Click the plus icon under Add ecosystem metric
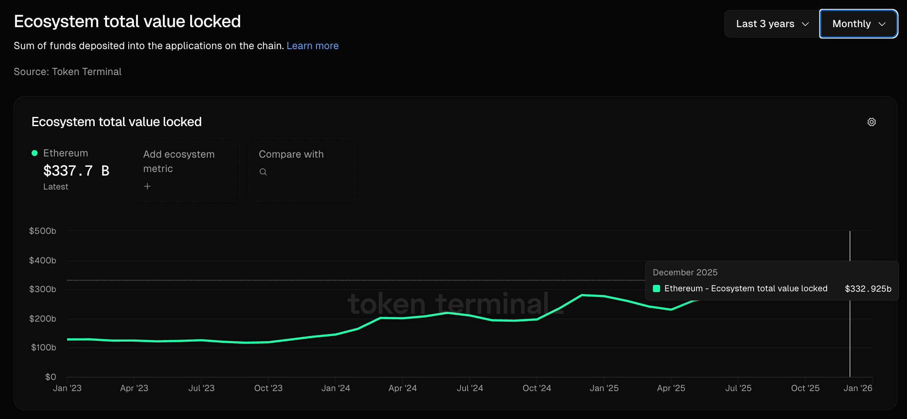Image resolution: width=907 pixels, height=419 pixels. (x=147, y=186)
